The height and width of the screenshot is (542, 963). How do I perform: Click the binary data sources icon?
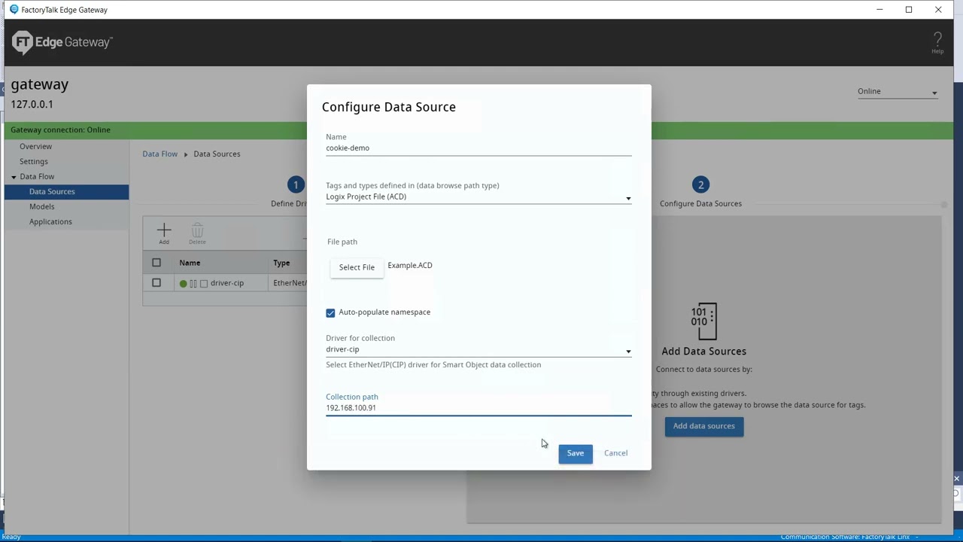703,321
